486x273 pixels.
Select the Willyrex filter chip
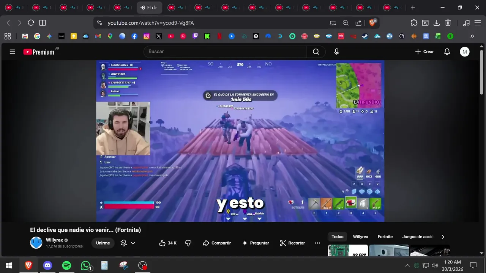point(360,237)
